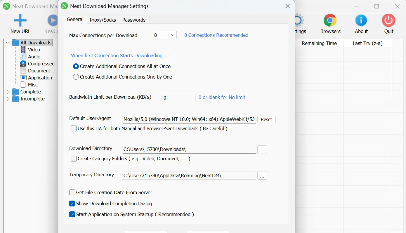Open the Browsers Chrome icon
406x233 pixels.
point(330,21)
